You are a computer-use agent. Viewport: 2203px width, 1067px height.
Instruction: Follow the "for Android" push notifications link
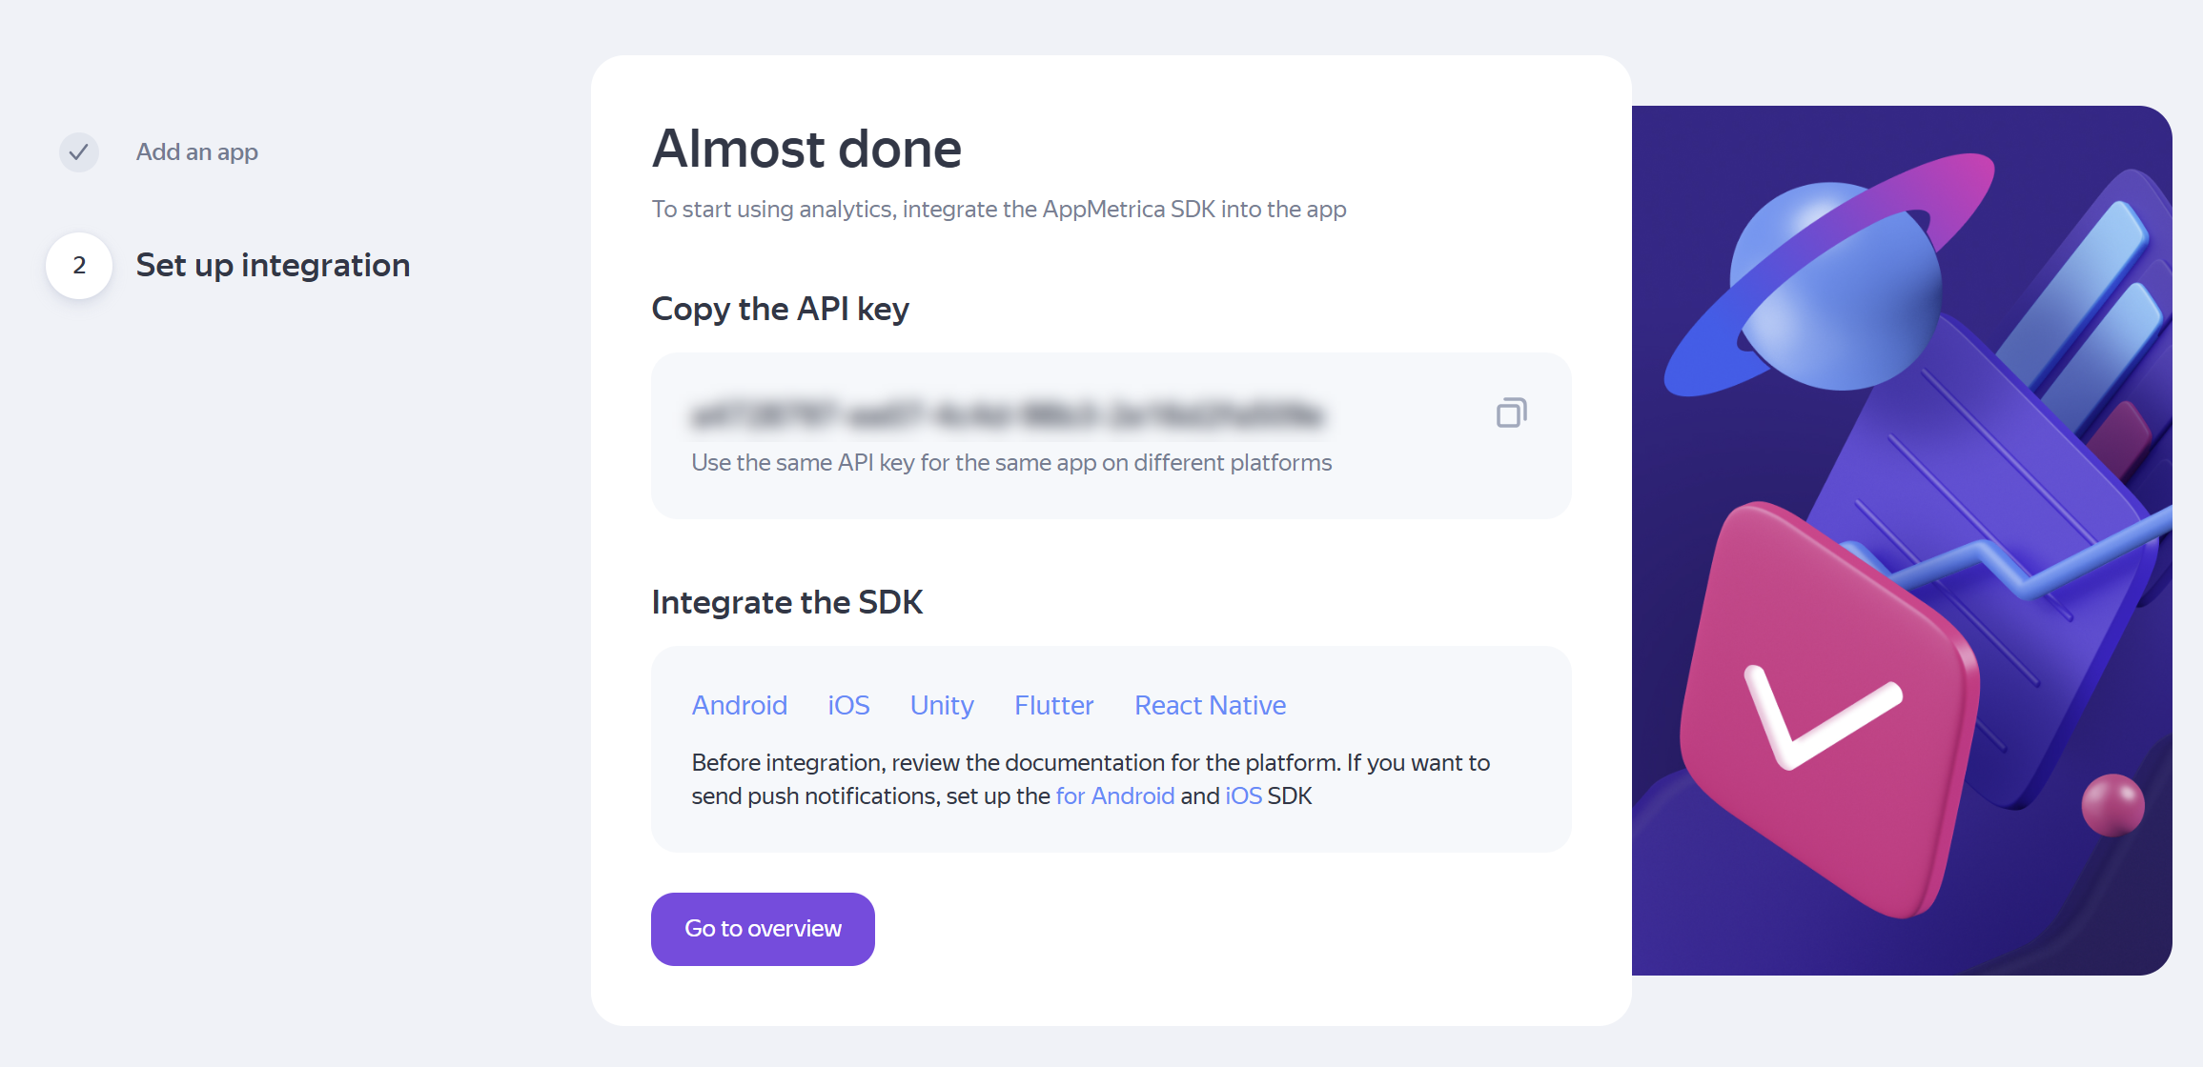[1115, 795]
